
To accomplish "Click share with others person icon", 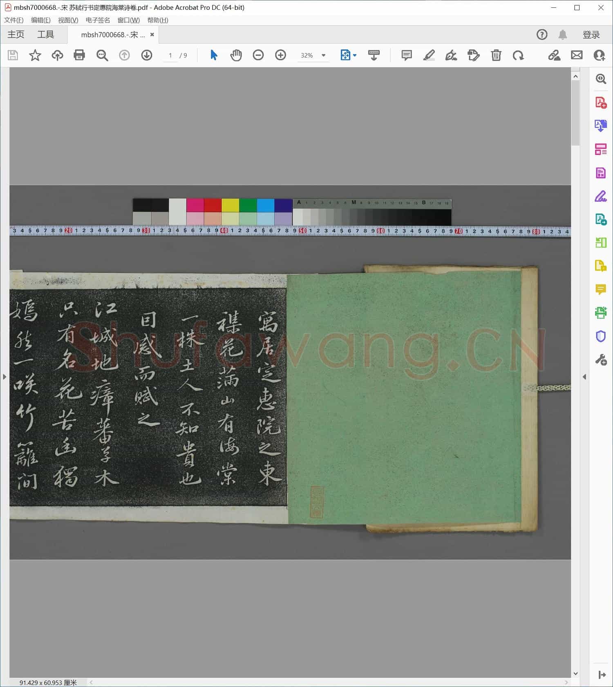I will tap(599, 55).
